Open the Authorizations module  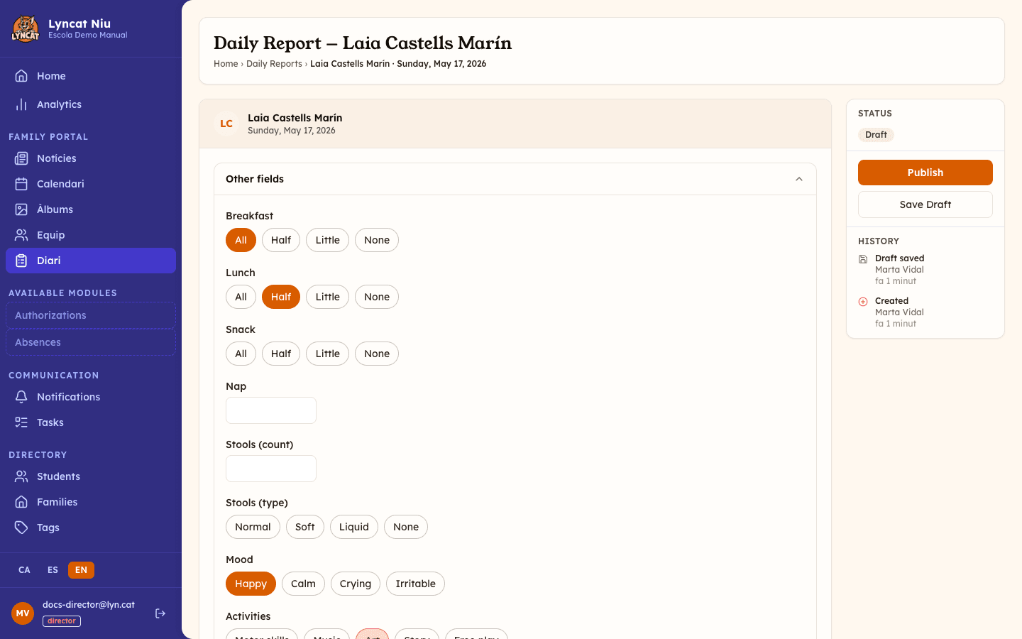pos(91,315)
